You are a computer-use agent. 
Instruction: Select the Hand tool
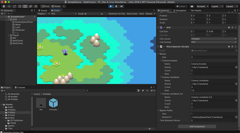pos(4,6)
